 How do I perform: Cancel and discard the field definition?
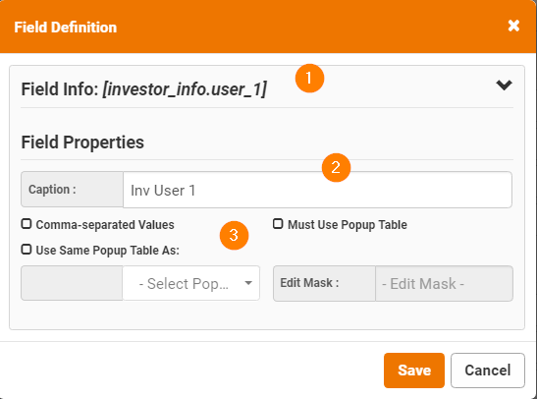tap(488, 370)
